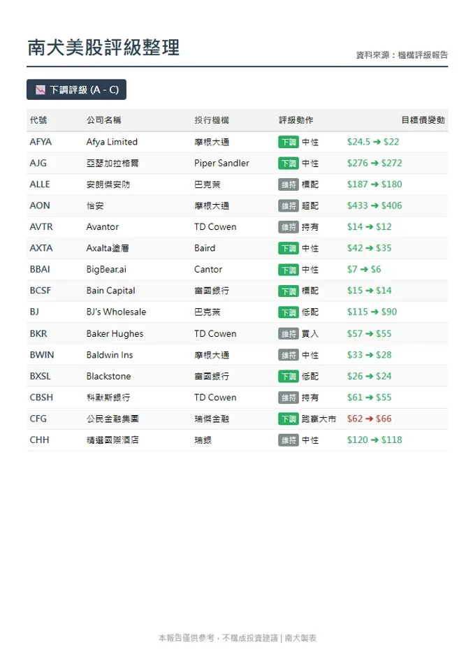Click price change $42 → $35
The image size is (473, 652).
pos(369,248)
